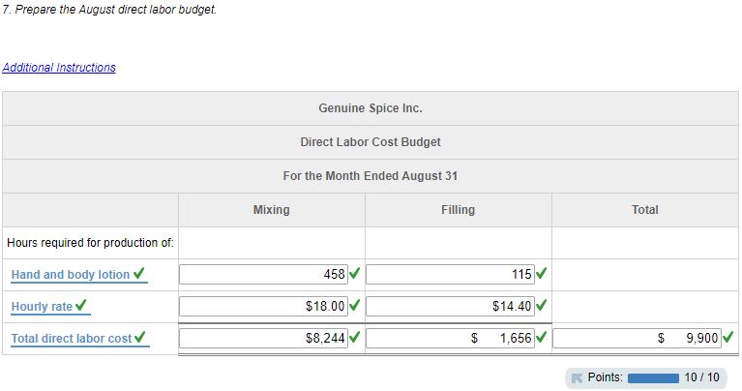Click the Hourly rate row label
742x391 pixels.
tap(42, 307)
